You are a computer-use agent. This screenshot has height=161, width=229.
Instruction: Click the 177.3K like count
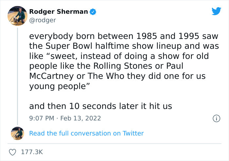tap(31, 152)
